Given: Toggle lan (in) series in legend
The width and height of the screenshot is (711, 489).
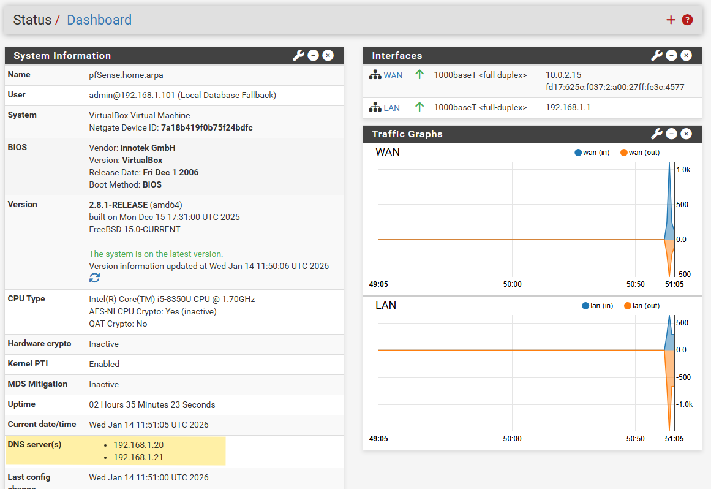Looking at the screenshot, I should (597, 306).
